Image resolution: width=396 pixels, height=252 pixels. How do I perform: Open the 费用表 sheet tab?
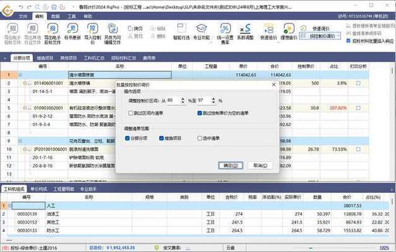(x=149, y=58)
